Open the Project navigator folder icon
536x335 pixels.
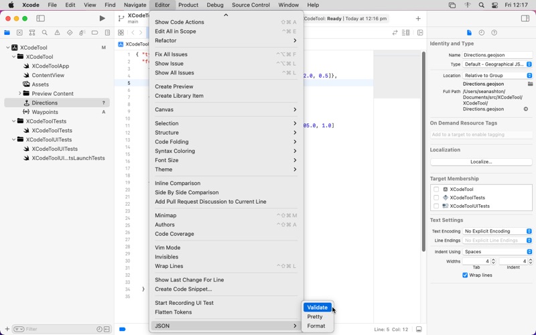coord(7,32)
